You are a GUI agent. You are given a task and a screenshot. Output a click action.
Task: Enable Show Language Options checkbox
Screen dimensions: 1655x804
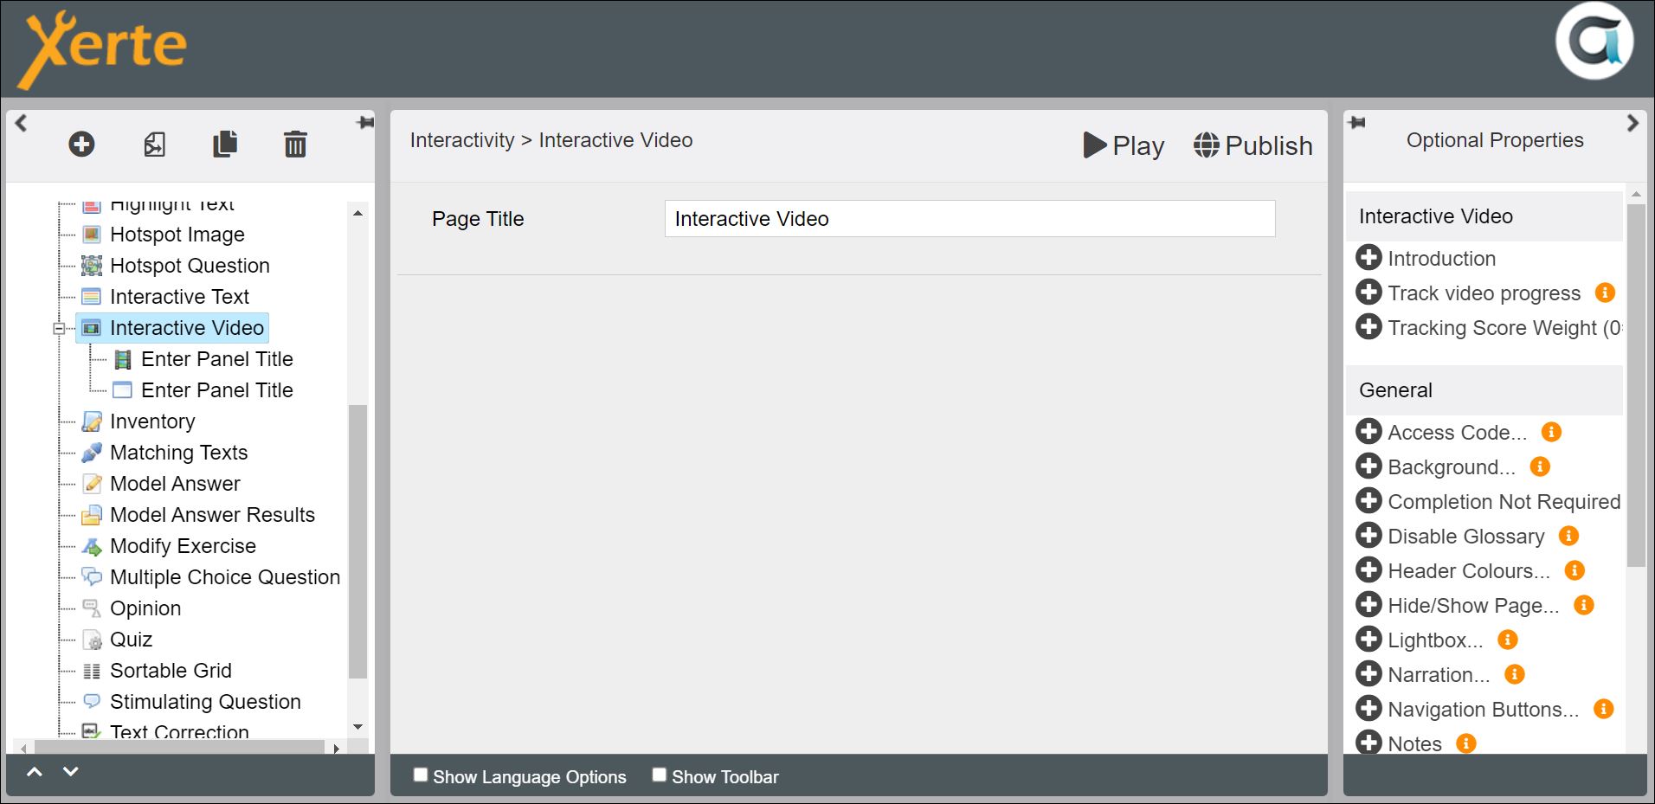(x=421, y=775)
